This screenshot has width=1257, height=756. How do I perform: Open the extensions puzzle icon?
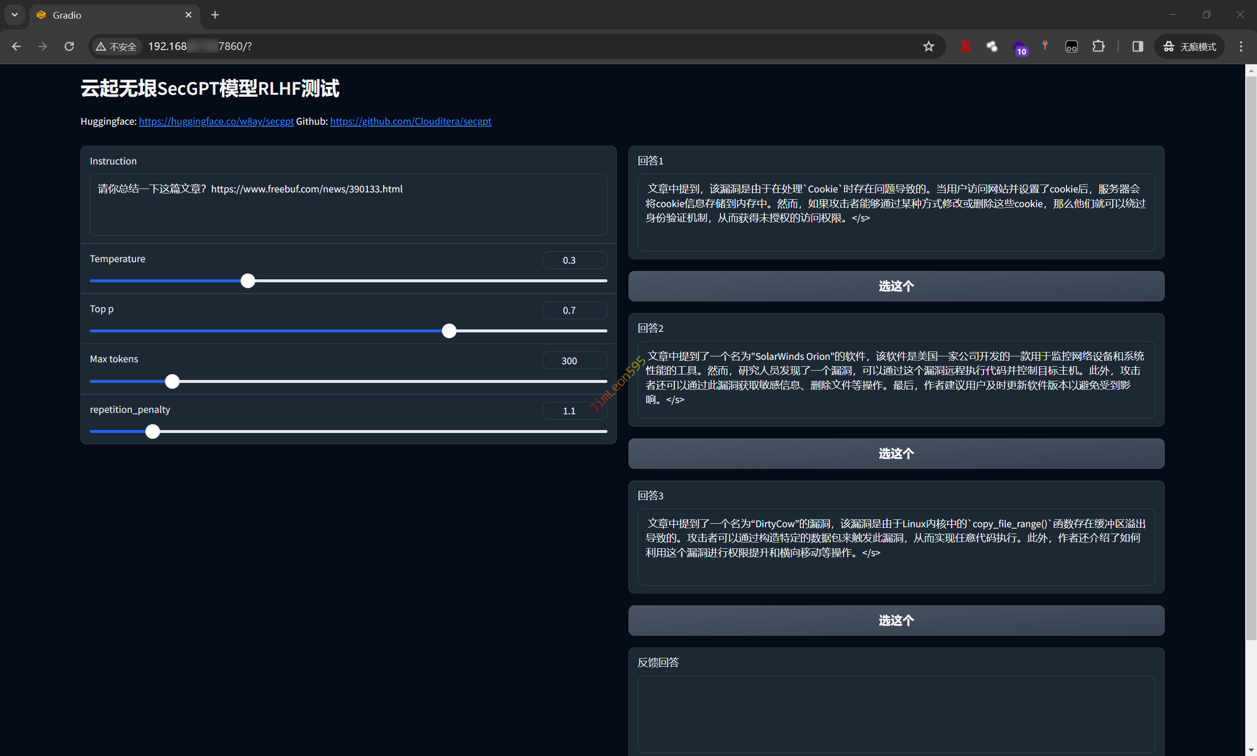(1098, 46)
